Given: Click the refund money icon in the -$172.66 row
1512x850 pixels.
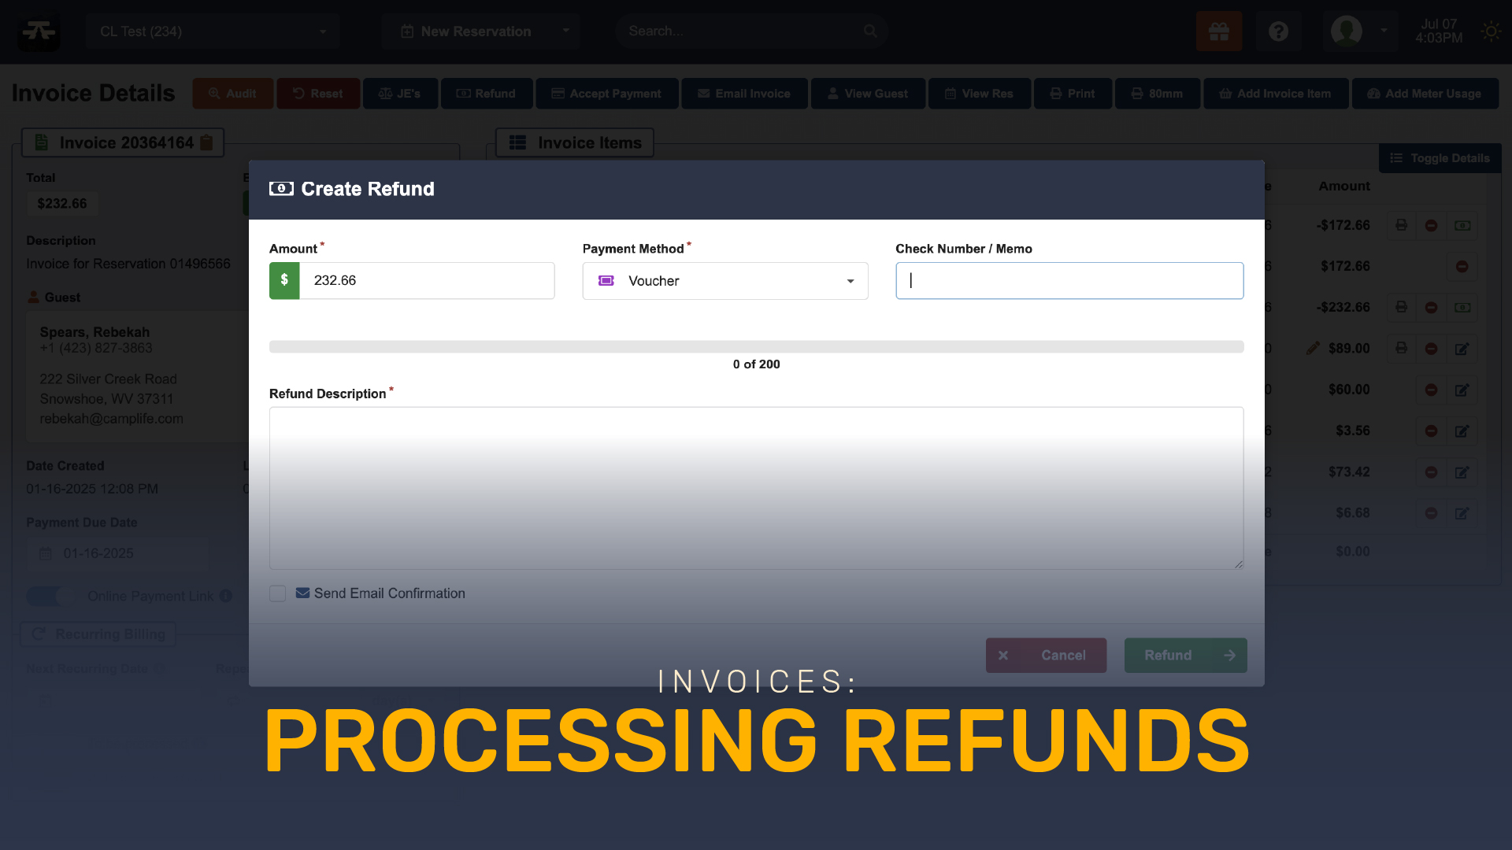Looking at the screenshot, I should (1462, 225).
